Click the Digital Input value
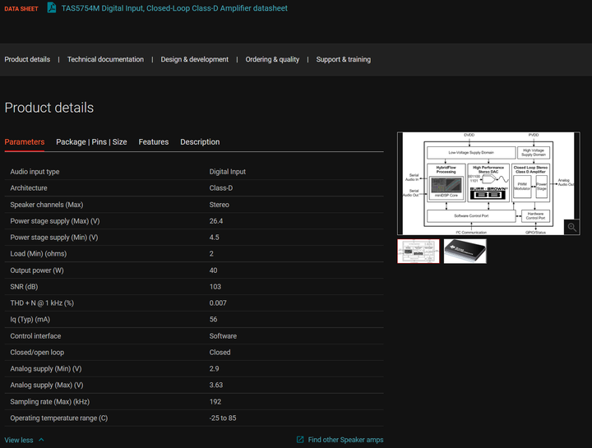Viewport: 592px width, 448px height. click(227, 172)
